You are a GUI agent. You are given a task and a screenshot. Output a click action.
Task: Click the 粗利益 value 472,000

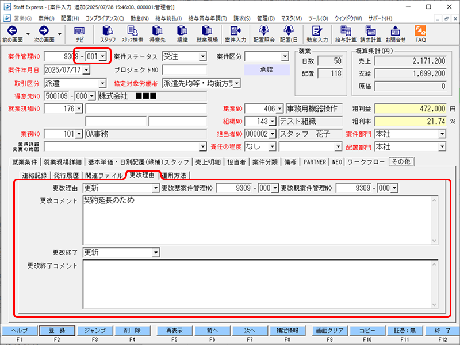(x=411, y=109)
